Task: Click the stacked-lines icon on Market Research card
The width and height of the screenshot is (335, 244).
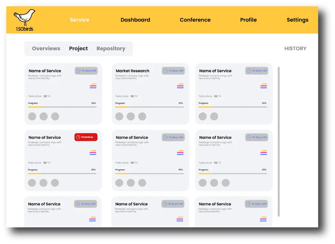Action: tap(180, 86)
